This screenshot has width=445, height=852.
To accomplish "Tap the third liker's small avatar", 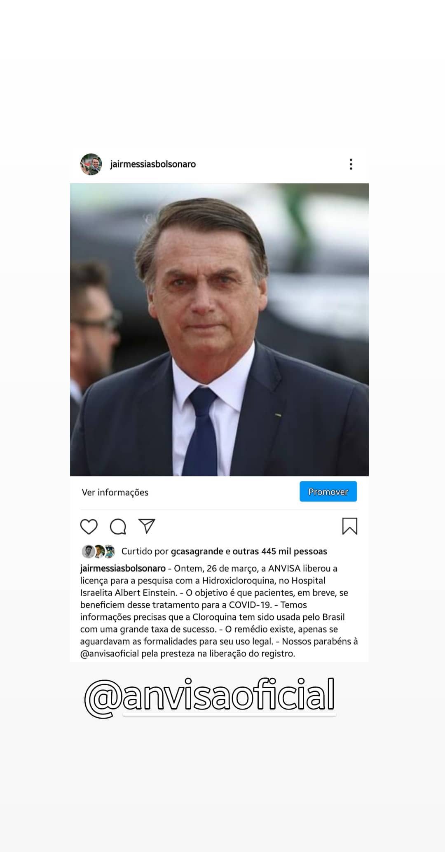I will 109,551.
